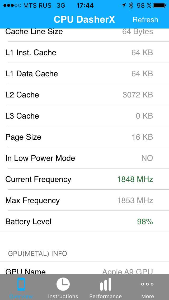
Task: Select the L1 Data Cache row
Action: point(84,74)
